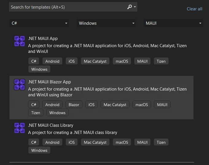The image size is (209, 165).
Task: Click C# tag in Blazor App row
Action: (x=34, y=105)
